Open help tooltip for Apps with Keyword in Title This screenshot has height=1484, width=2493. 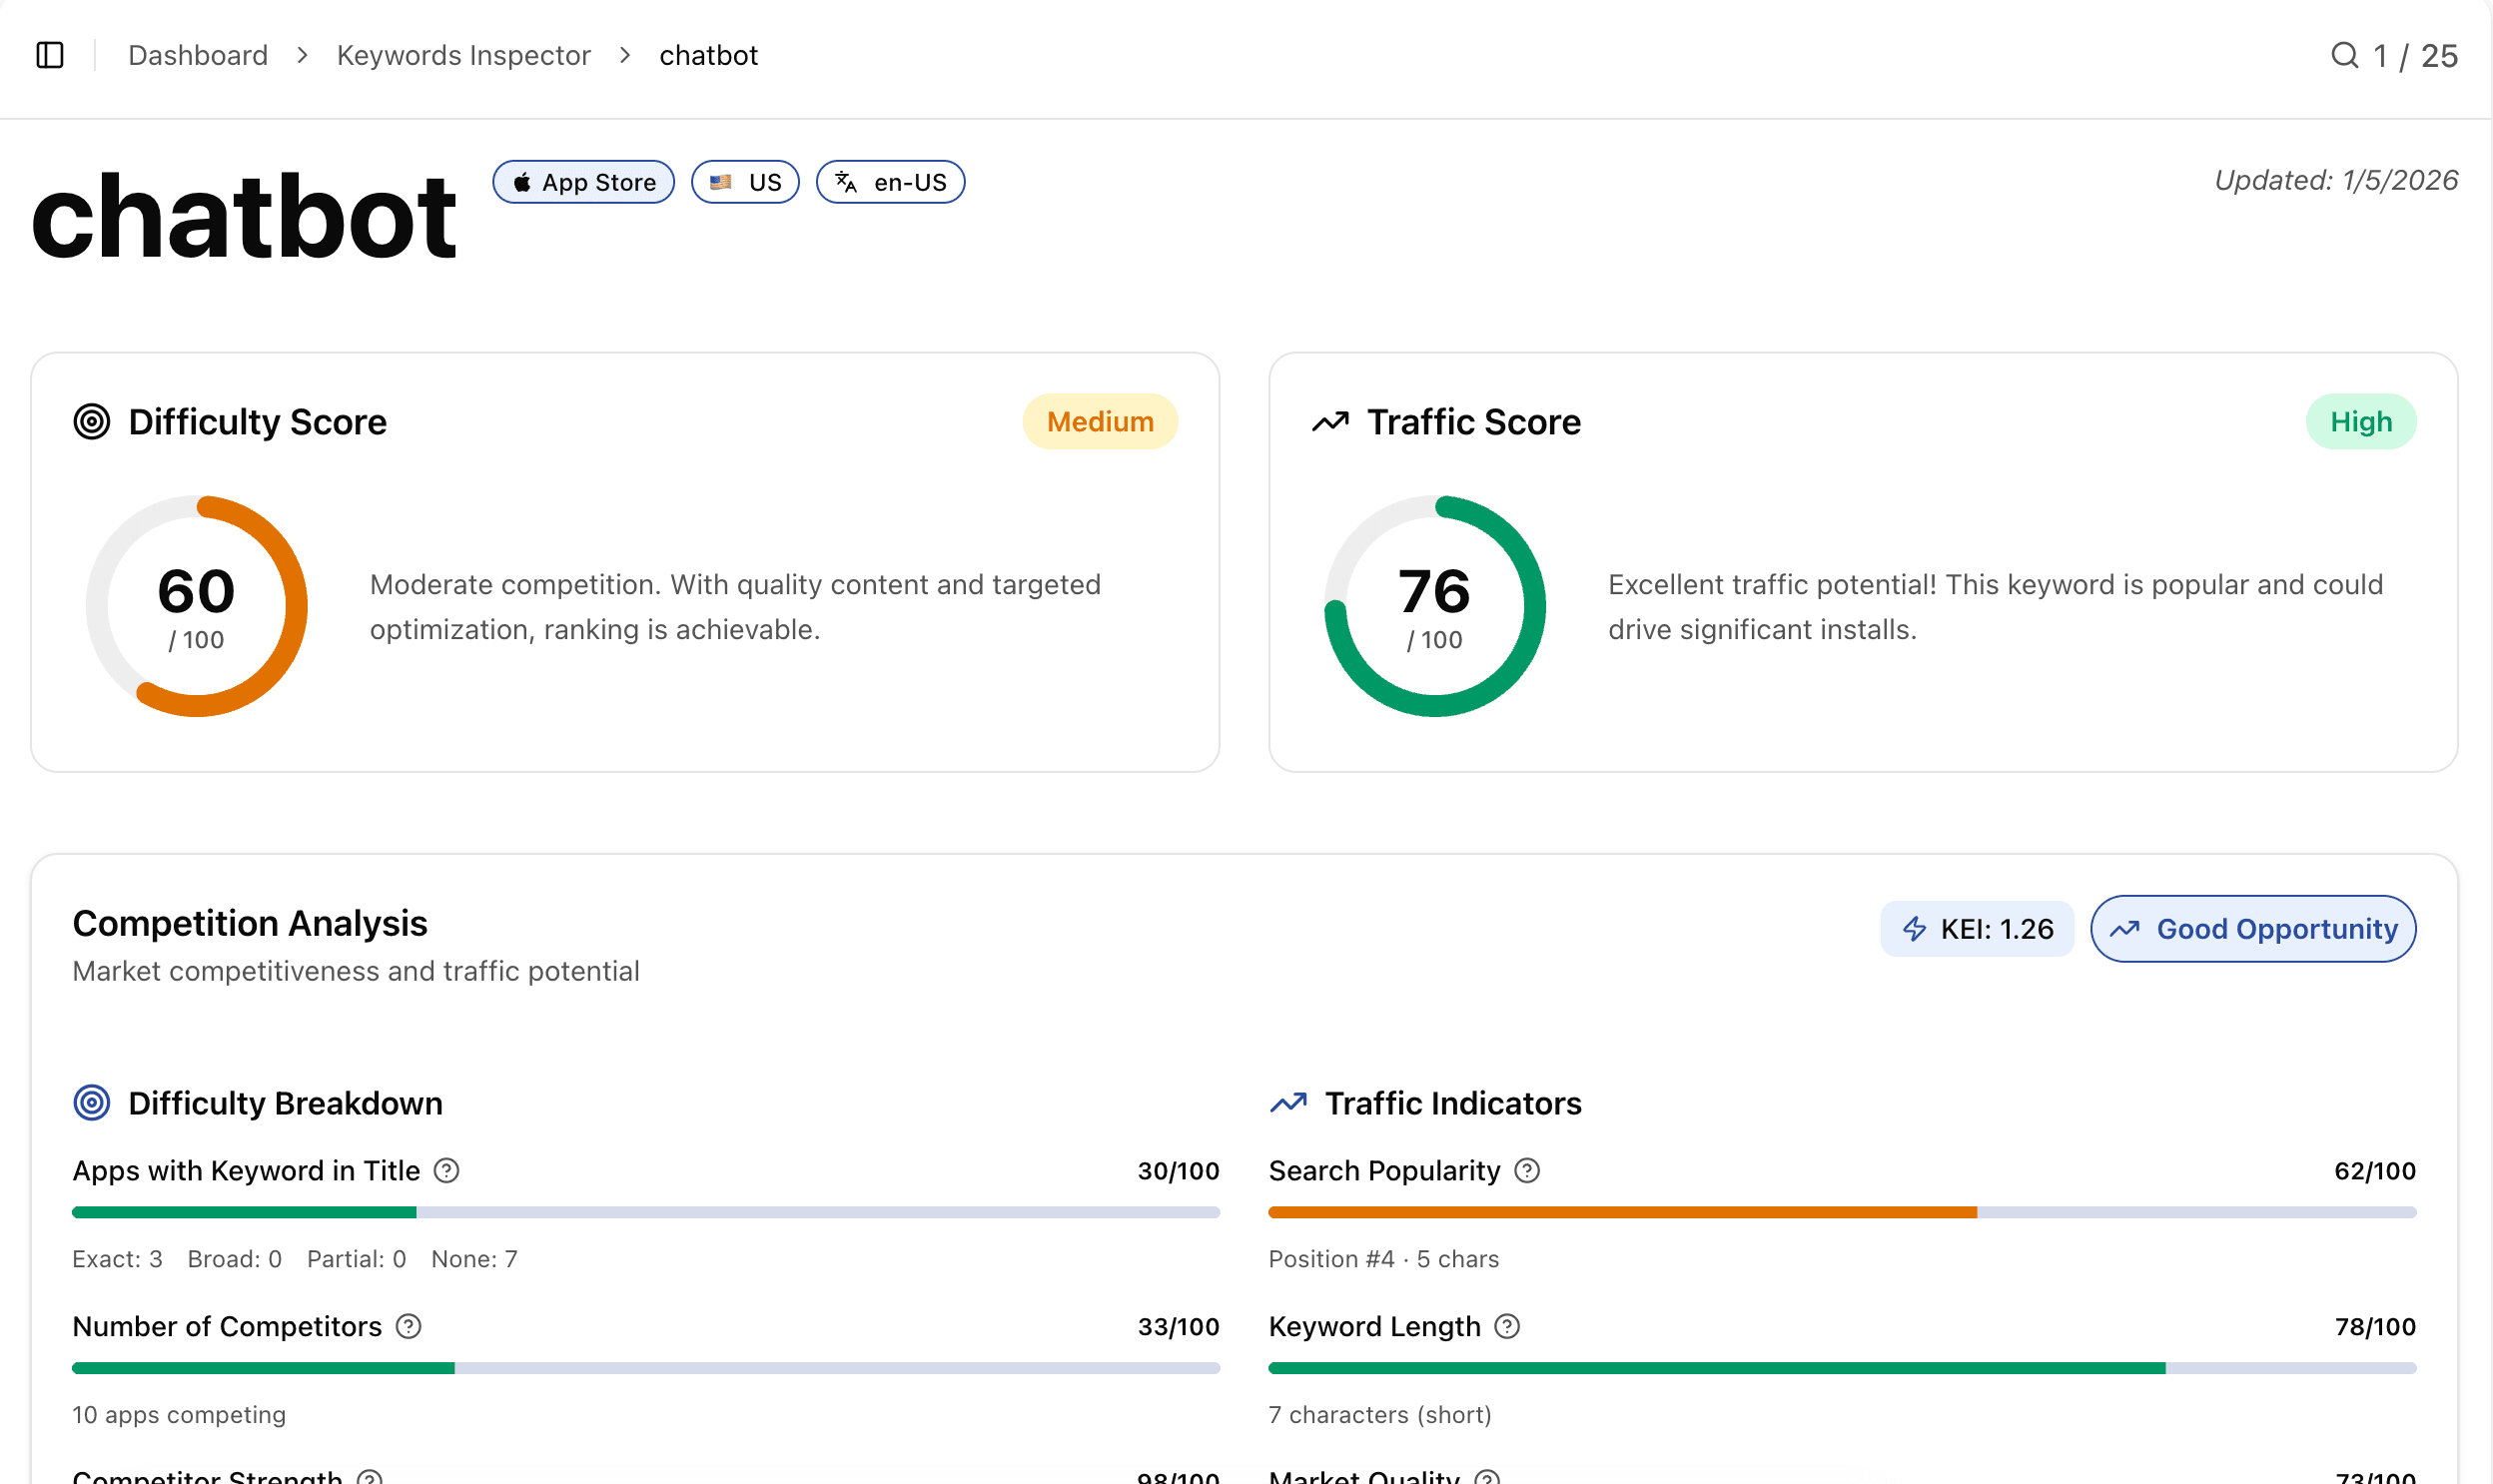point(447,1170)
